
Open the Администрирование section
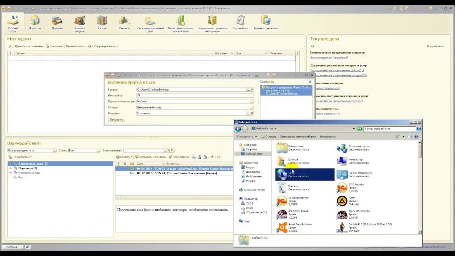pos(266,23)
